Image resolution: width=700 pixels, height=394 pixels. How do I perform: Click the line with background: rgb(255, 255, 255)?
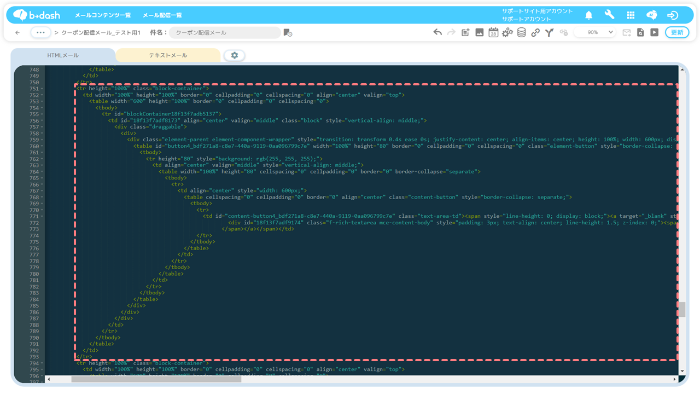(234, 159)
